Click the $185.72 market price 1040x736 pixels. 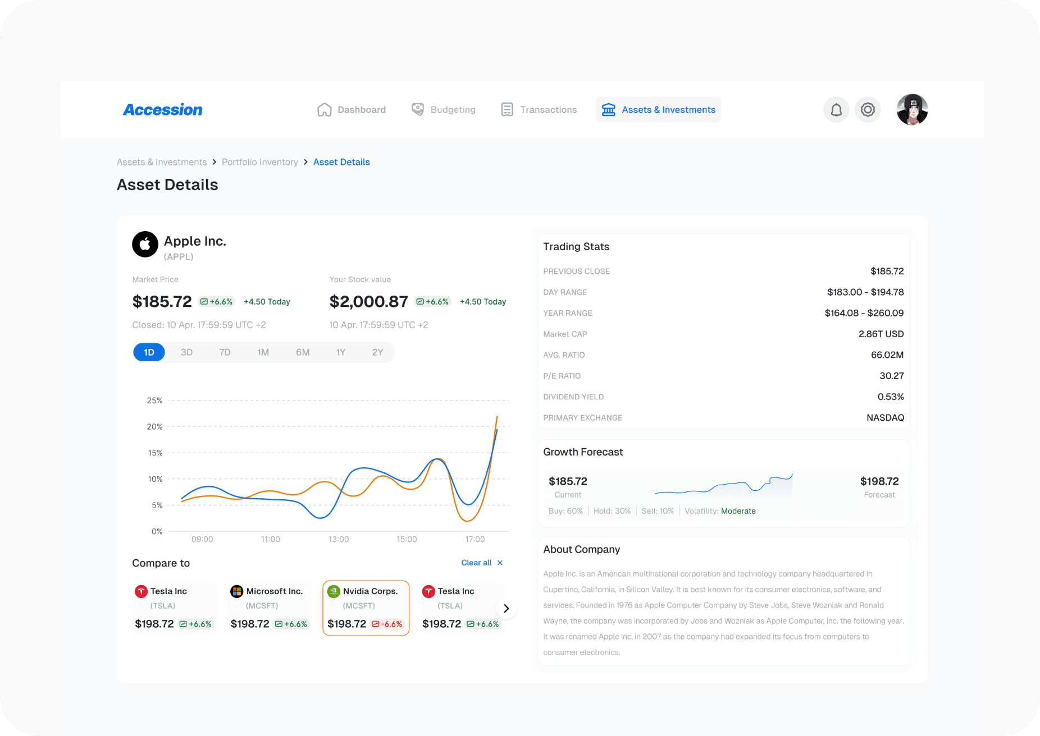click(x=162, y=302)
